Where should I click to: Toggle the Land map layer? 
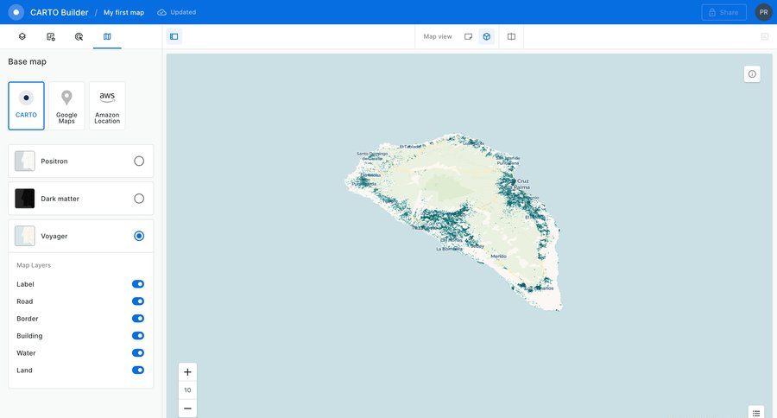(138, 370)
